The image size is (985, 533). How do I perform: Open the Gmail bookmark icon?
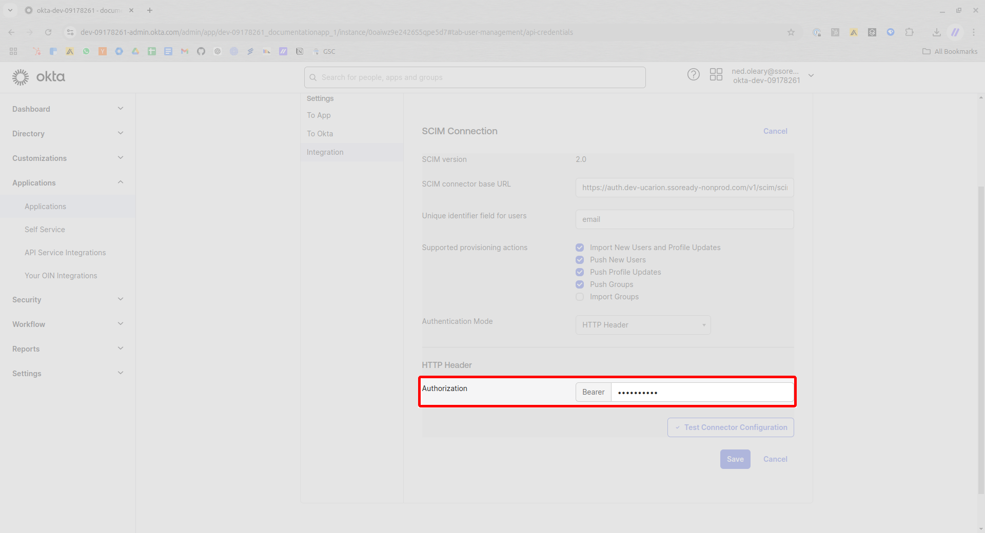click(x=185, y=51)
